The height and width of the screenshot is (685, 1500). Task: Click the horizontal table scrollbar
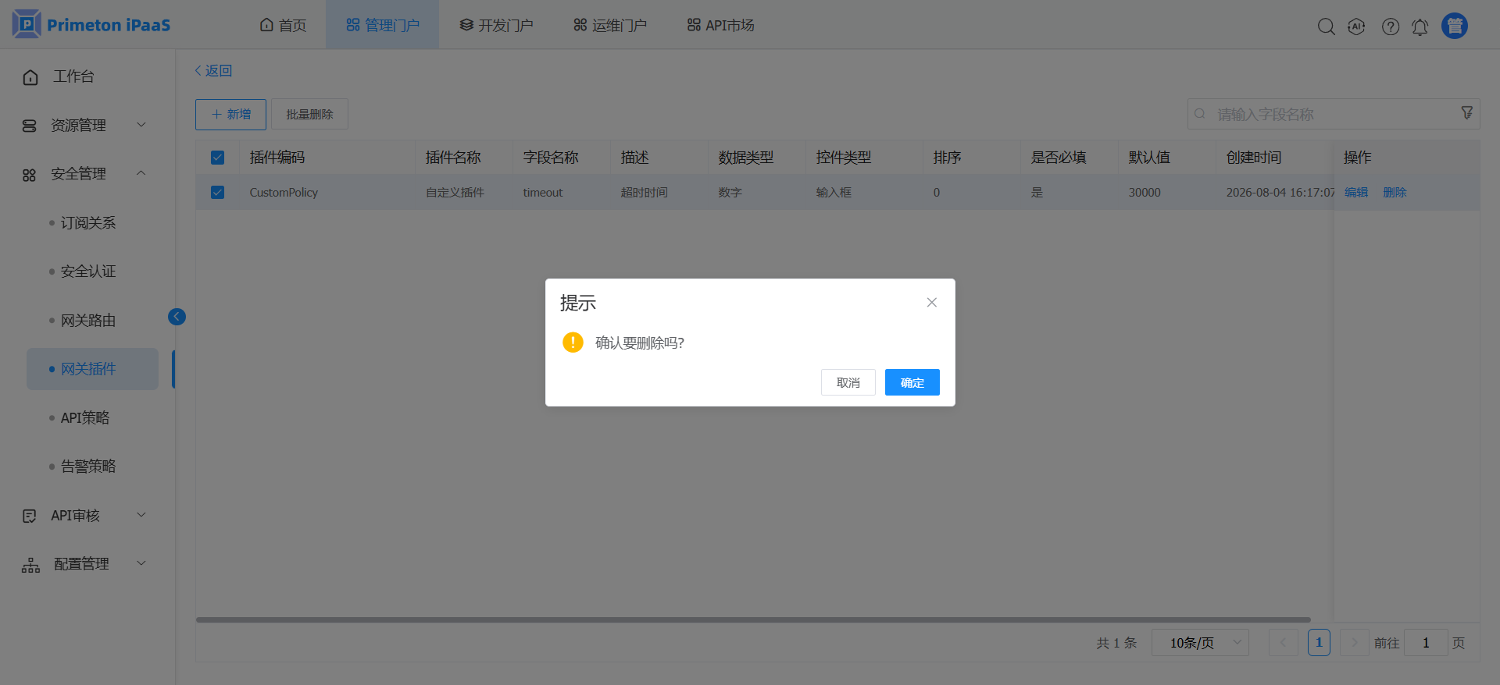(753, 620)
